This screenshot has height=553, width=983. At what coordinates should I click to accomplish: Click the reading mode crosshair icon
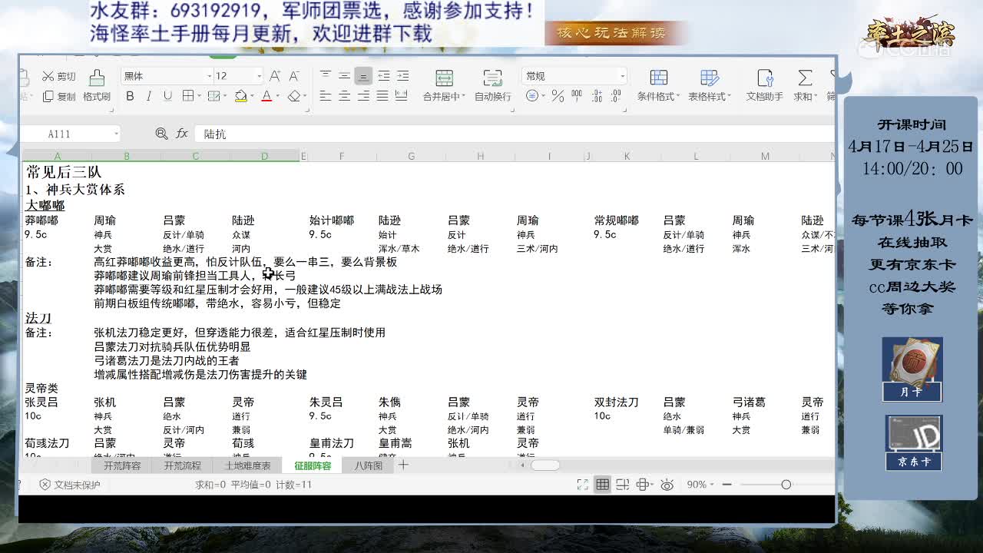click(643, 485)
